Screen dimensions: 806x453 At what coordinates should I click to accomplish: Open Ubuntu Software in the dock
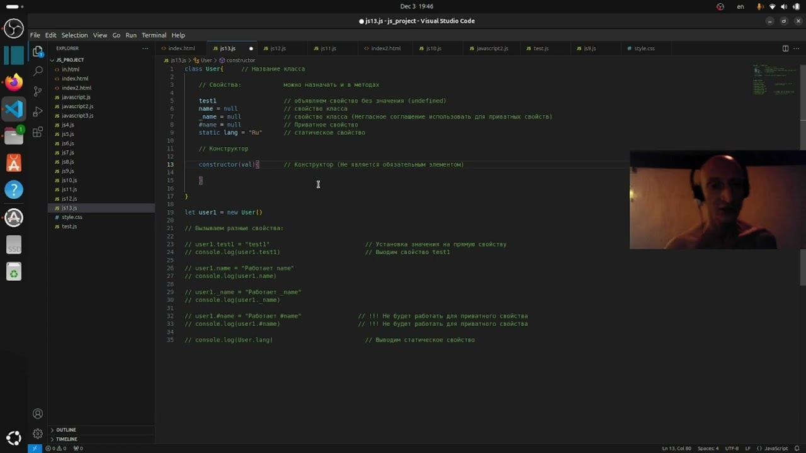[x=14, y=163]
